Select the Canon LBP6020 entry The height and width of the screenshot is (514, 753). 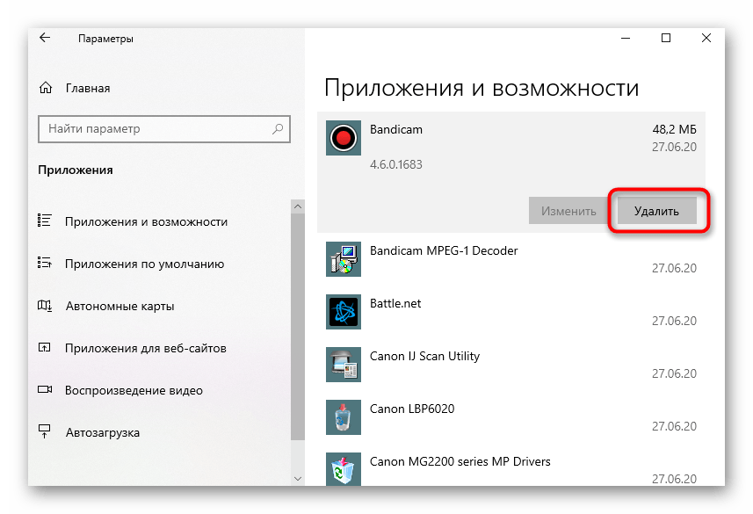pyautogui.click(x=511, y=418)
